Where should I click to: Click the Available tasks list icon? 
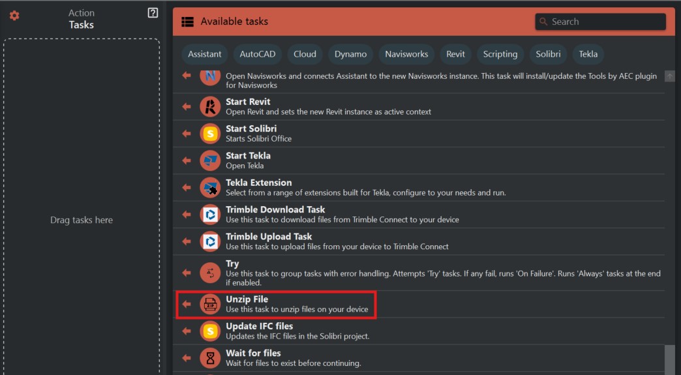pos(188,22)
